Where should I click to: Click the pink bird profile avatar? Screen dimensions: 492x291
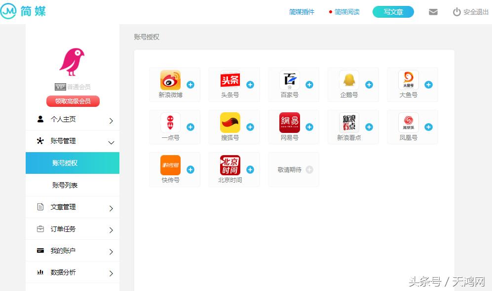pos(72,62)
